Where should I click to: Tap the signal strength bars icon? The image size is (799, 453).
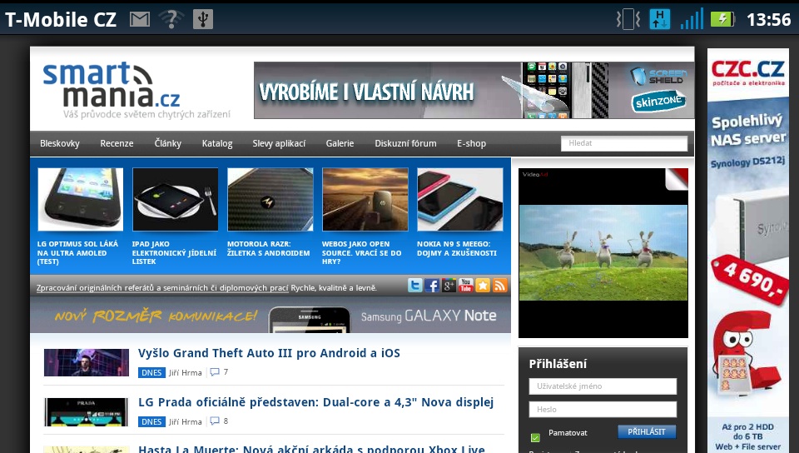pos(692,19)
